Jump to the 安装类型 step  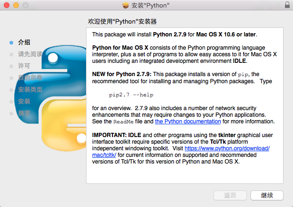[30, 89]
